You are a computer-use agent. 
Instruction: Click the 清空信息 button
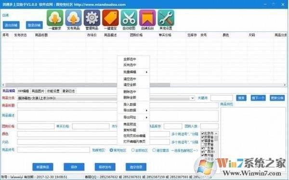pyautogui.click(x=136, y=167)
